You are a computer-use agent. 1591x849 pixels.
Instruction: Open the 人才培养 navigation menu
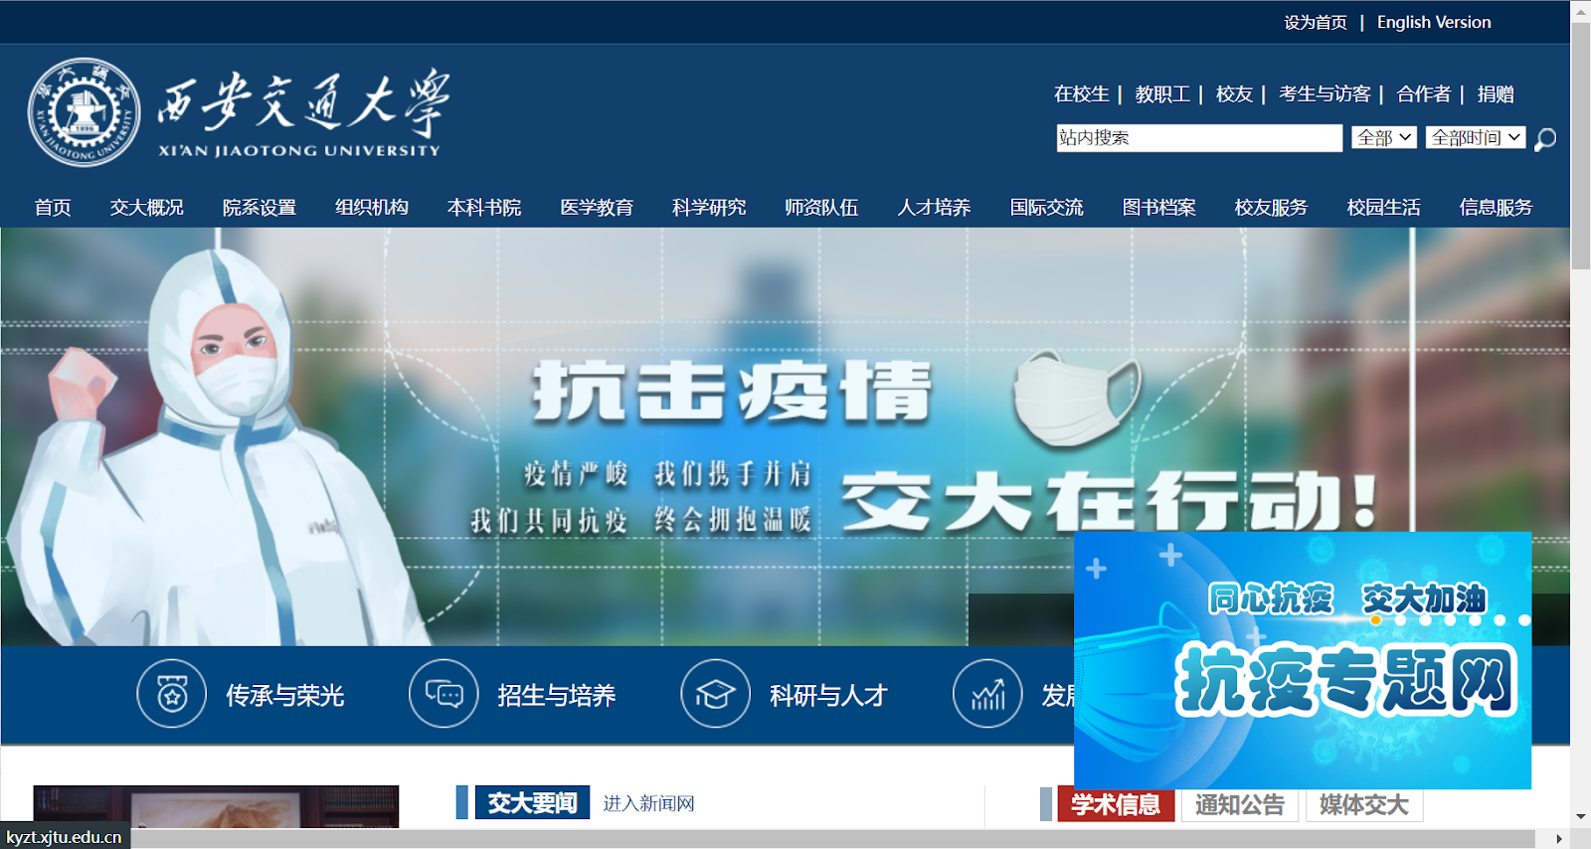pyautogui.click(x=934, y=207)
